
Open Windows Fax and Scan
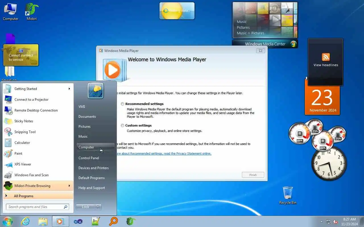[x=38, y=175]
